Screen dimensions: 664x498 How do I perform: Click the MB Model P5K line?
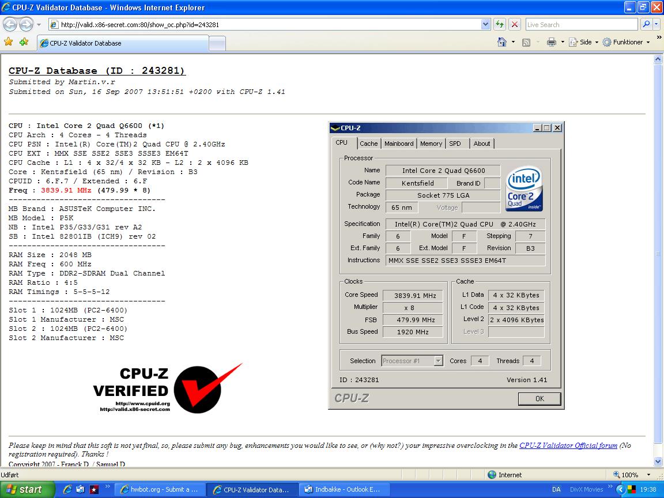(41, 218)
